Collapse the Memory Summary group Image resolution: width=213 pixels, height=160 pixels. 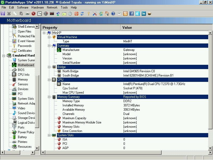[x=49, y=97]
